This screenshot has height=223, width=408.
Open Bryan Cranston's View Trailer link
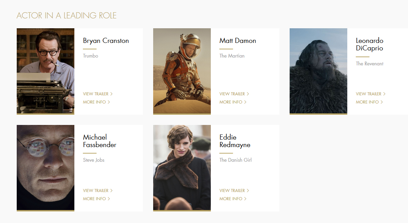pos(98,94)
